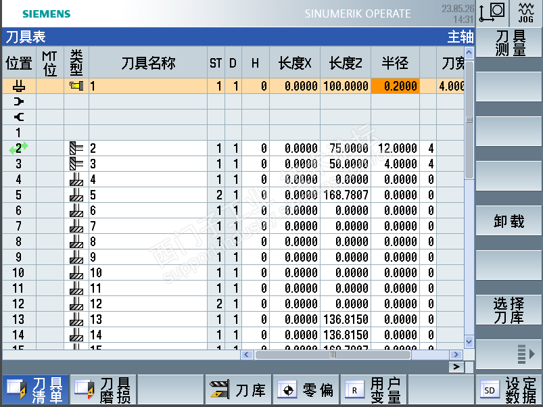Click the ST value 2 of tool 5
This screenshot has height=407, width=543.
(219, 195)
